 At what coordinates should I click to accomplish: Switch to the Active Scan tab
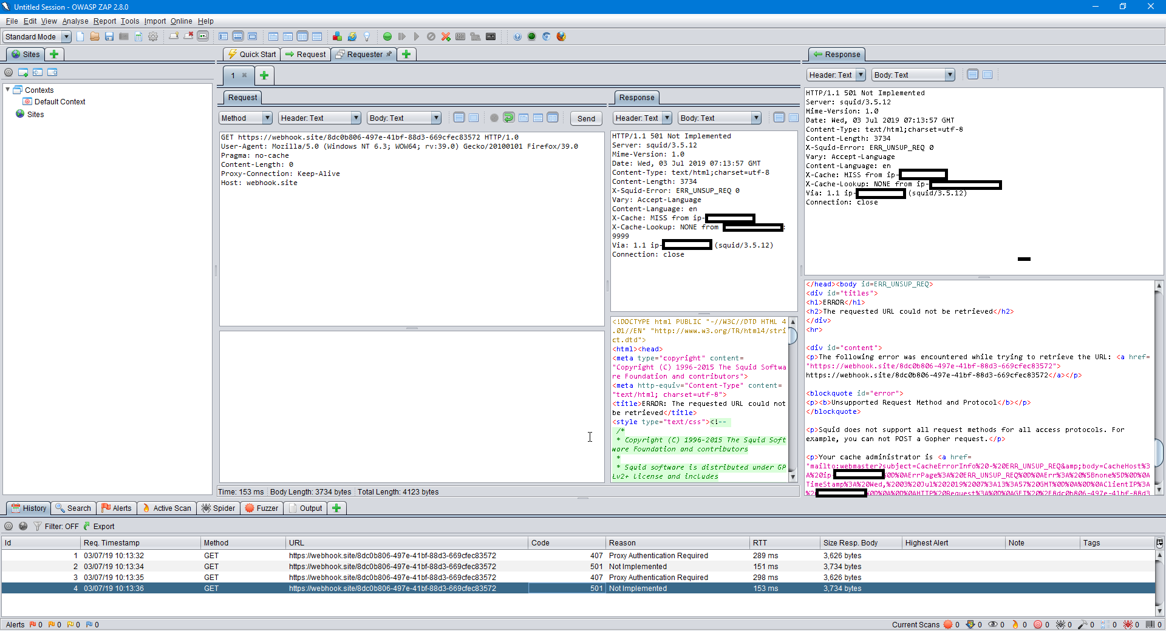click(166, 508)
